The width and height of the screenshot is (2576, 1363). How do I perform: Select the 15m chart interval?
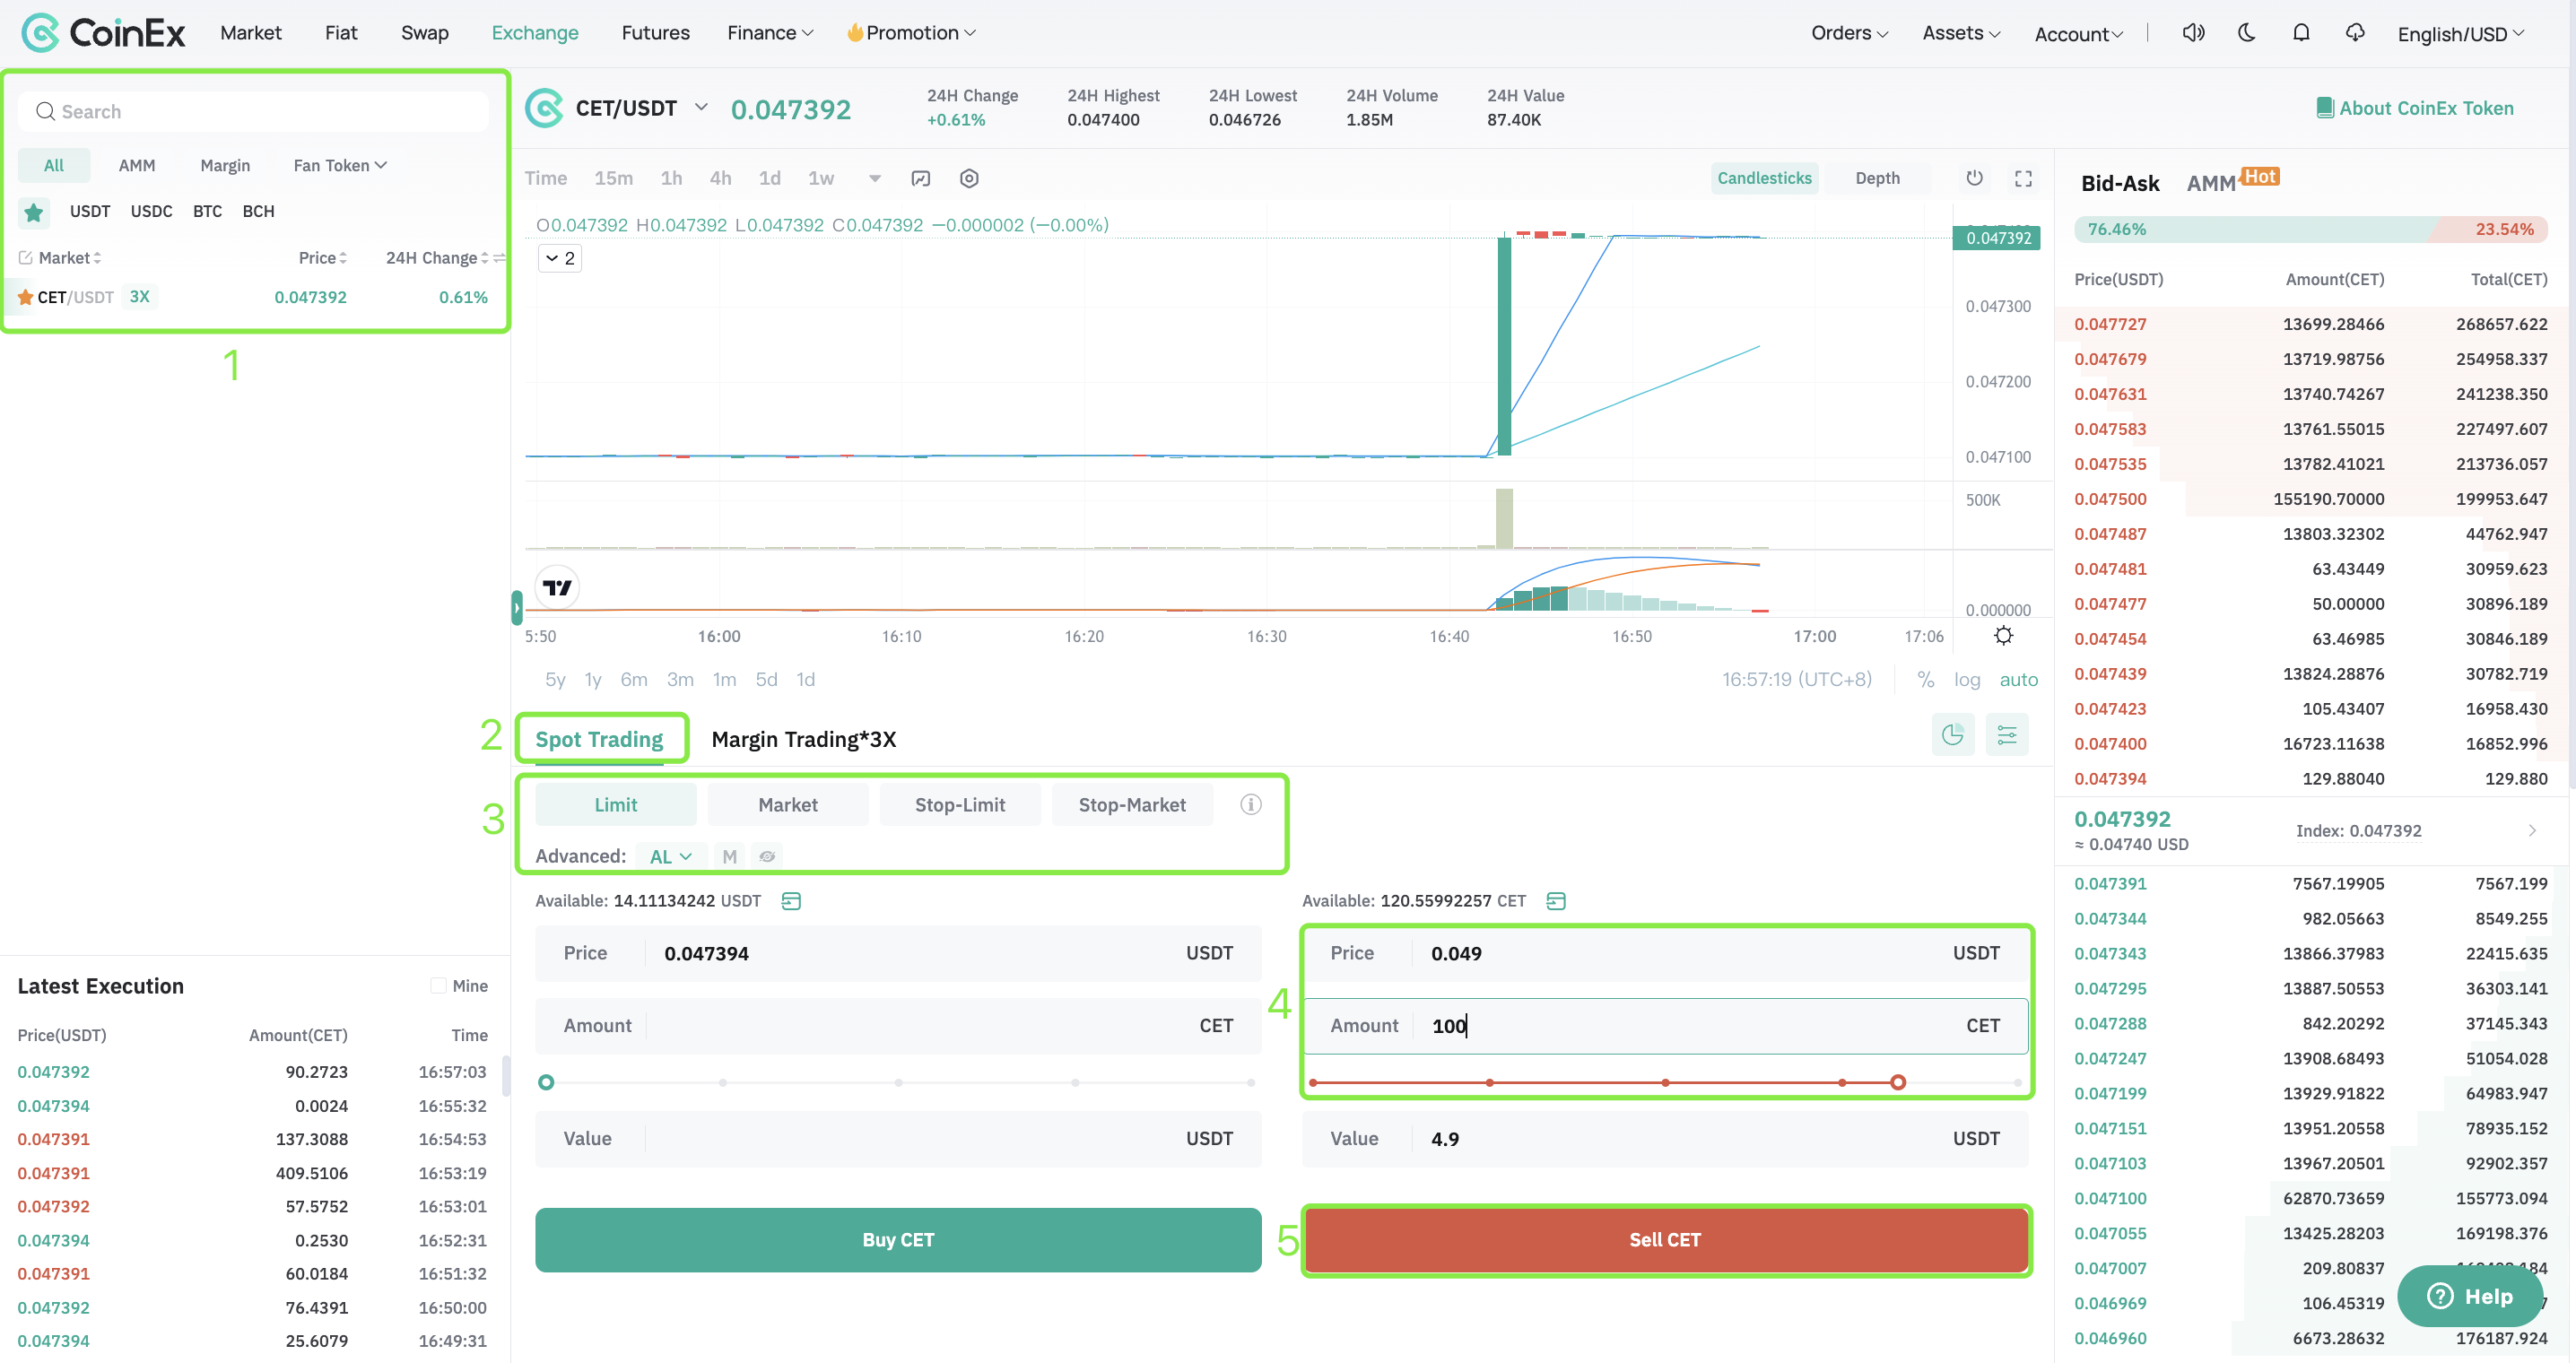(x=613, y=178)
